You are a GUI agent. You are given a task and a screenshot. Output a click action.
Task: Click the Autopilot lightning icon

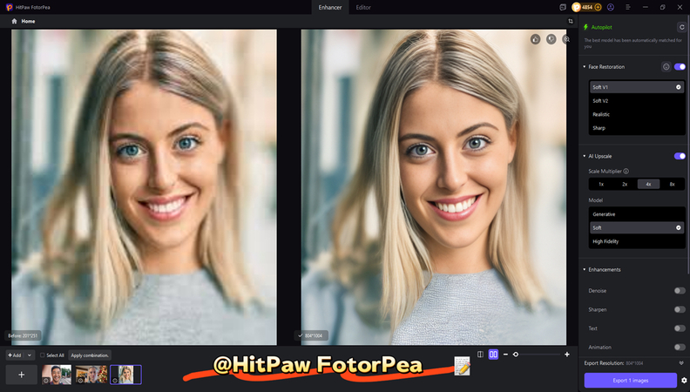tap(585, 27)
